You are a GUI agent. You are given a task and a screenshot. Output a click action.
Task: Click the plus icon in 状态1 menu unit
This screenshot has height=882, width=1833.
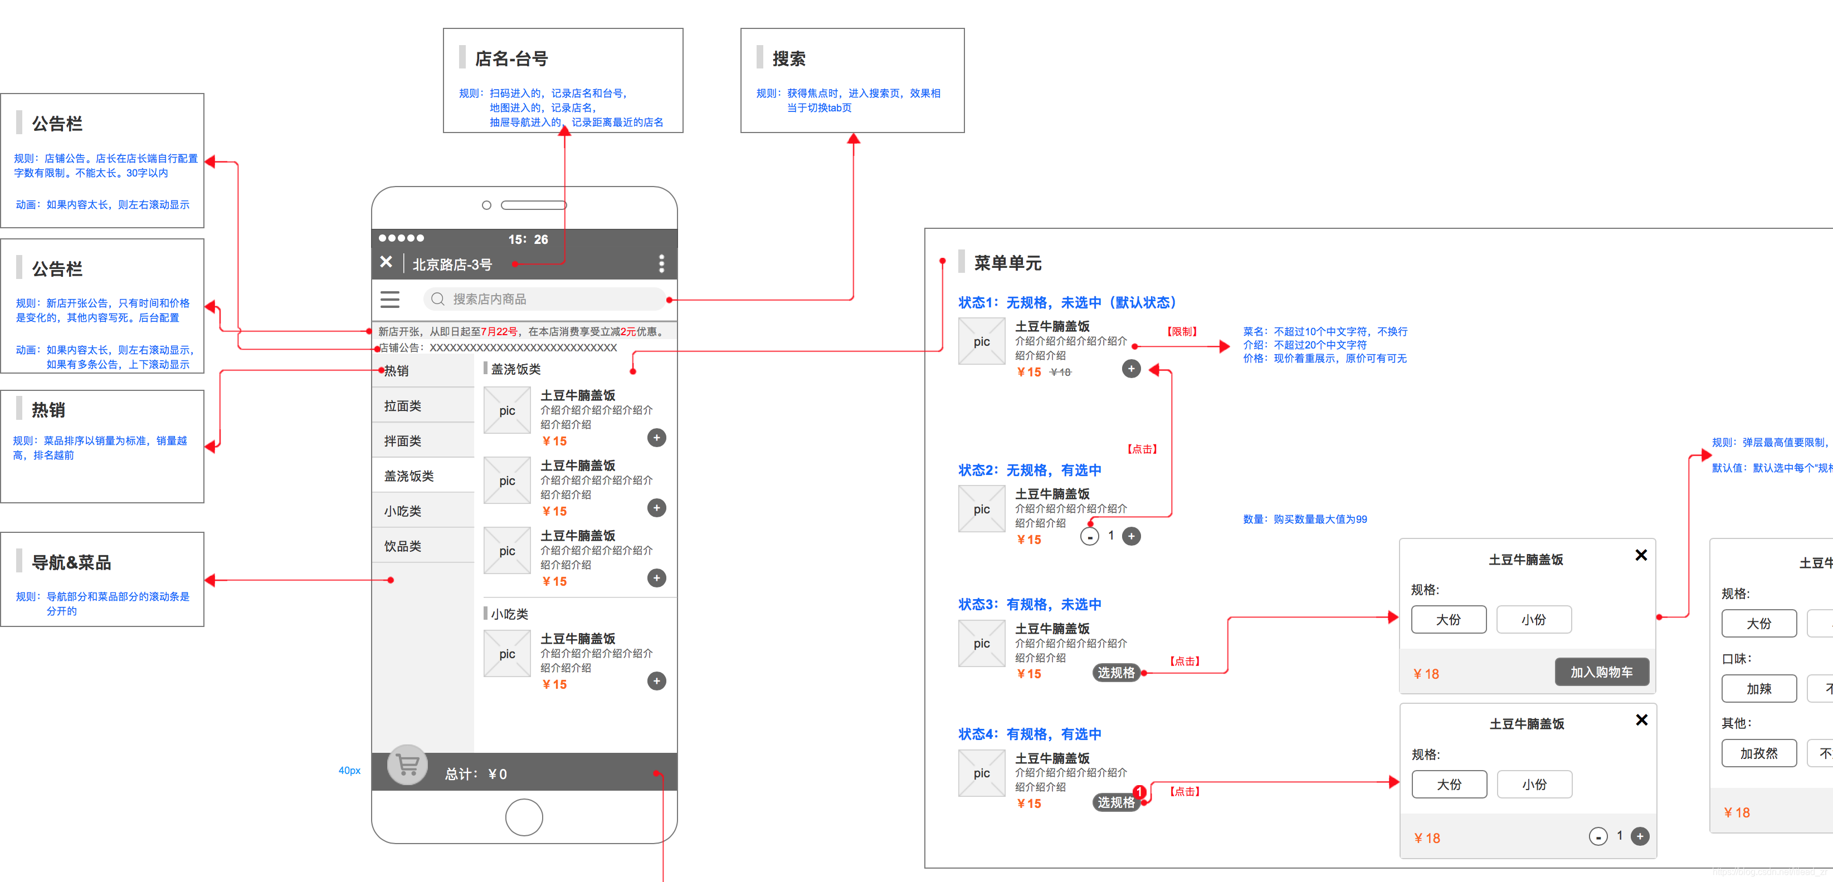tap(1132, 369)
